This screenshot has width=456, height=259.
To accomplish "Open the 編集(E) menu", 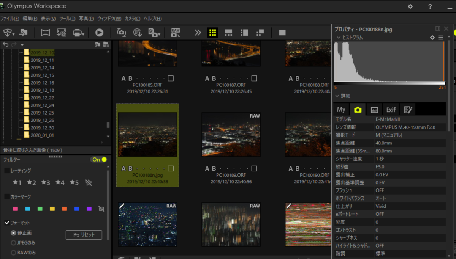I will [x=30, y=19].
